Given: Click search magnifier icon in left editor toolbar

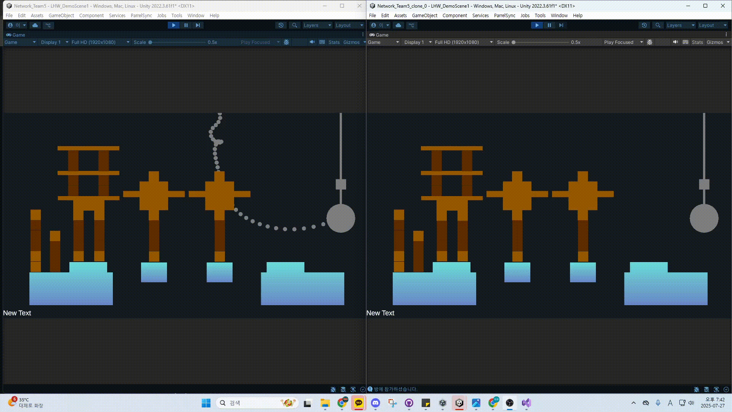Looking at the screenshot, I should [x=294, y=25].
